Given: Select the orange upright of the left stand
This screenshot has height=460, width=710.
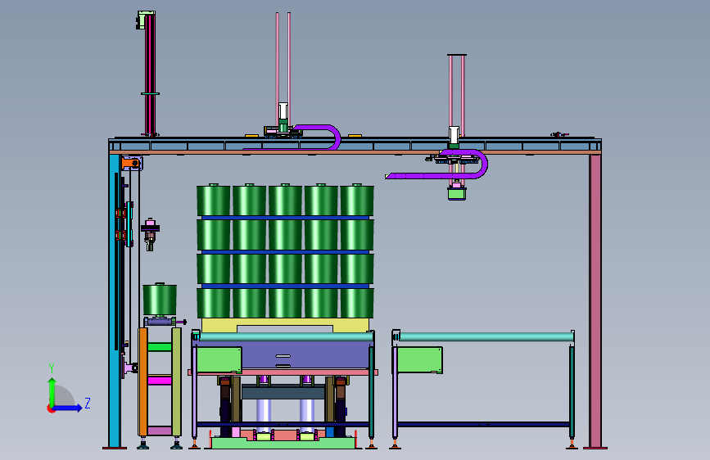Looking at the screenshot, I should point(143,381).
